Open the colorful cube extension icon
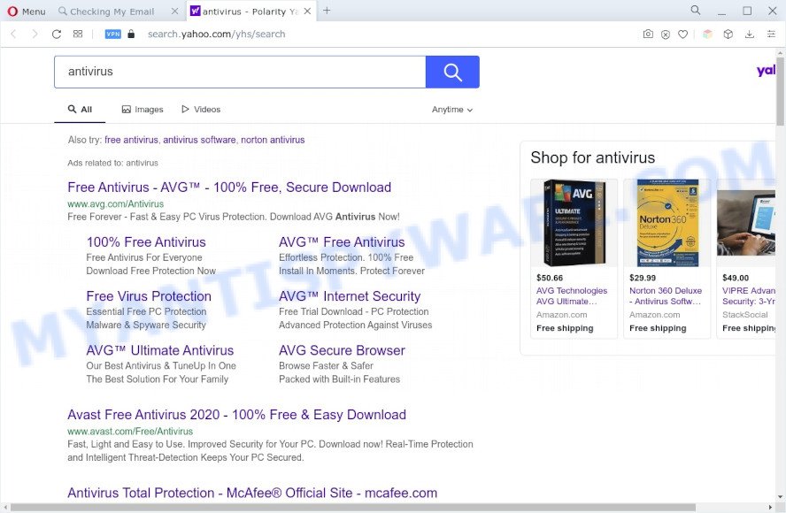 click(x=707, y=34)
